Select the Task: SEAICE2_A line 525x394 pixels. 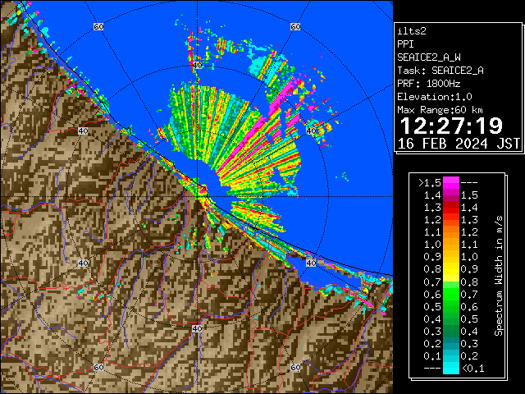point(441,71)
